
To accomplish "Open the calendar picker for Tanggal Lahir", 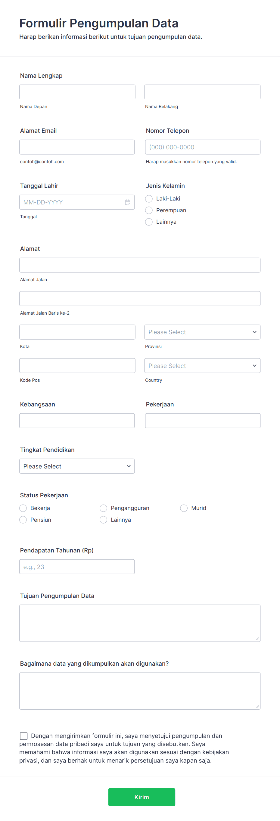I will [x=127, y=202].
